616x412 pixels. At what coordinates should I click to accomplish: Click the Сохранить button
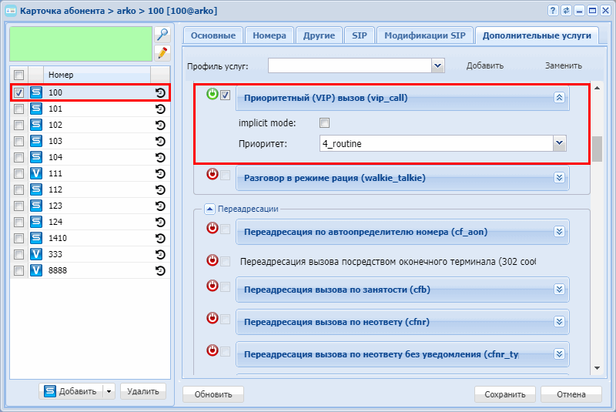click(x=505, y=394)
